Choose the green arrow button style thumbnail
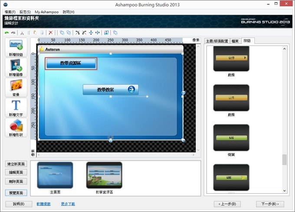This screenshot has height=212, width=295. 231,177
